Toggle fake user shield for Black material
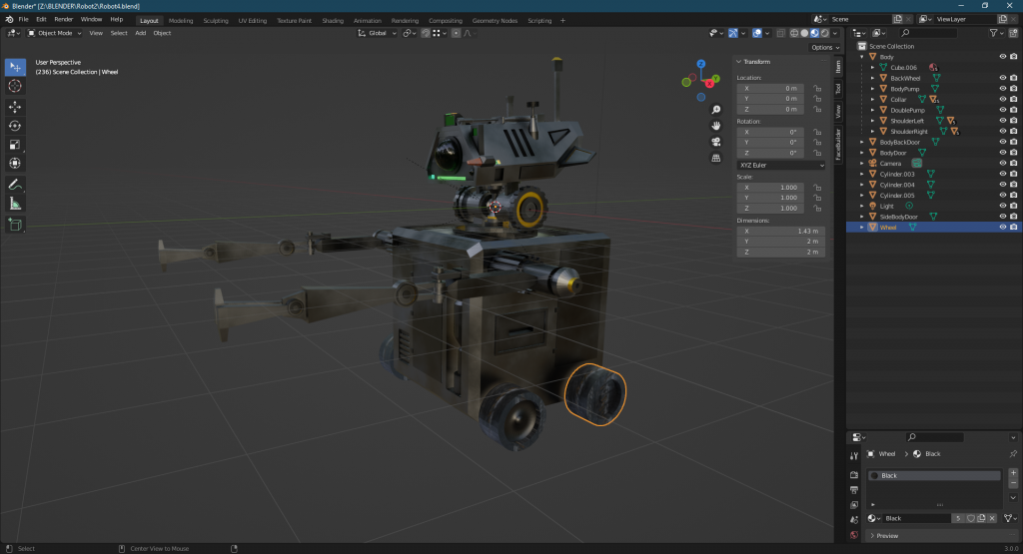Viewport: 1023px width, 554px height. pyautogui.click(x=970, y=518)
